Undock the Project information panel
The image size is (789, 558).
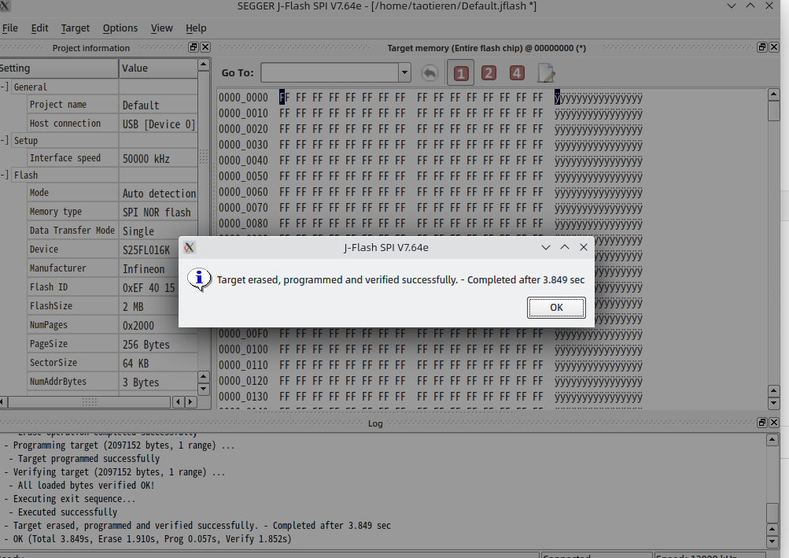tap(194, 47)
